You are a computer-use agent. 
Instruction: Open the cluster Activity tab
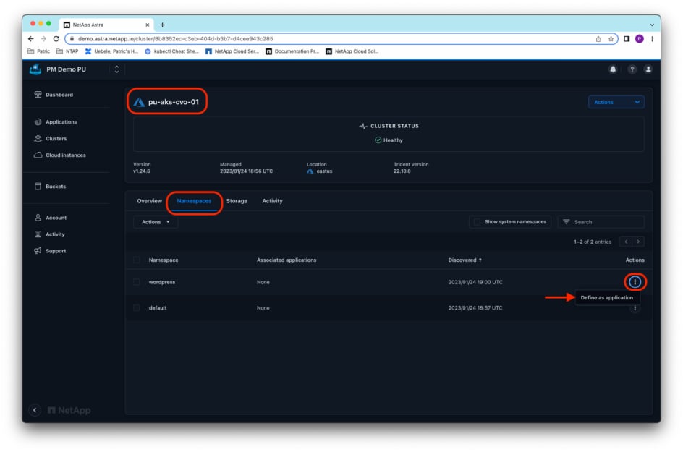272,201
